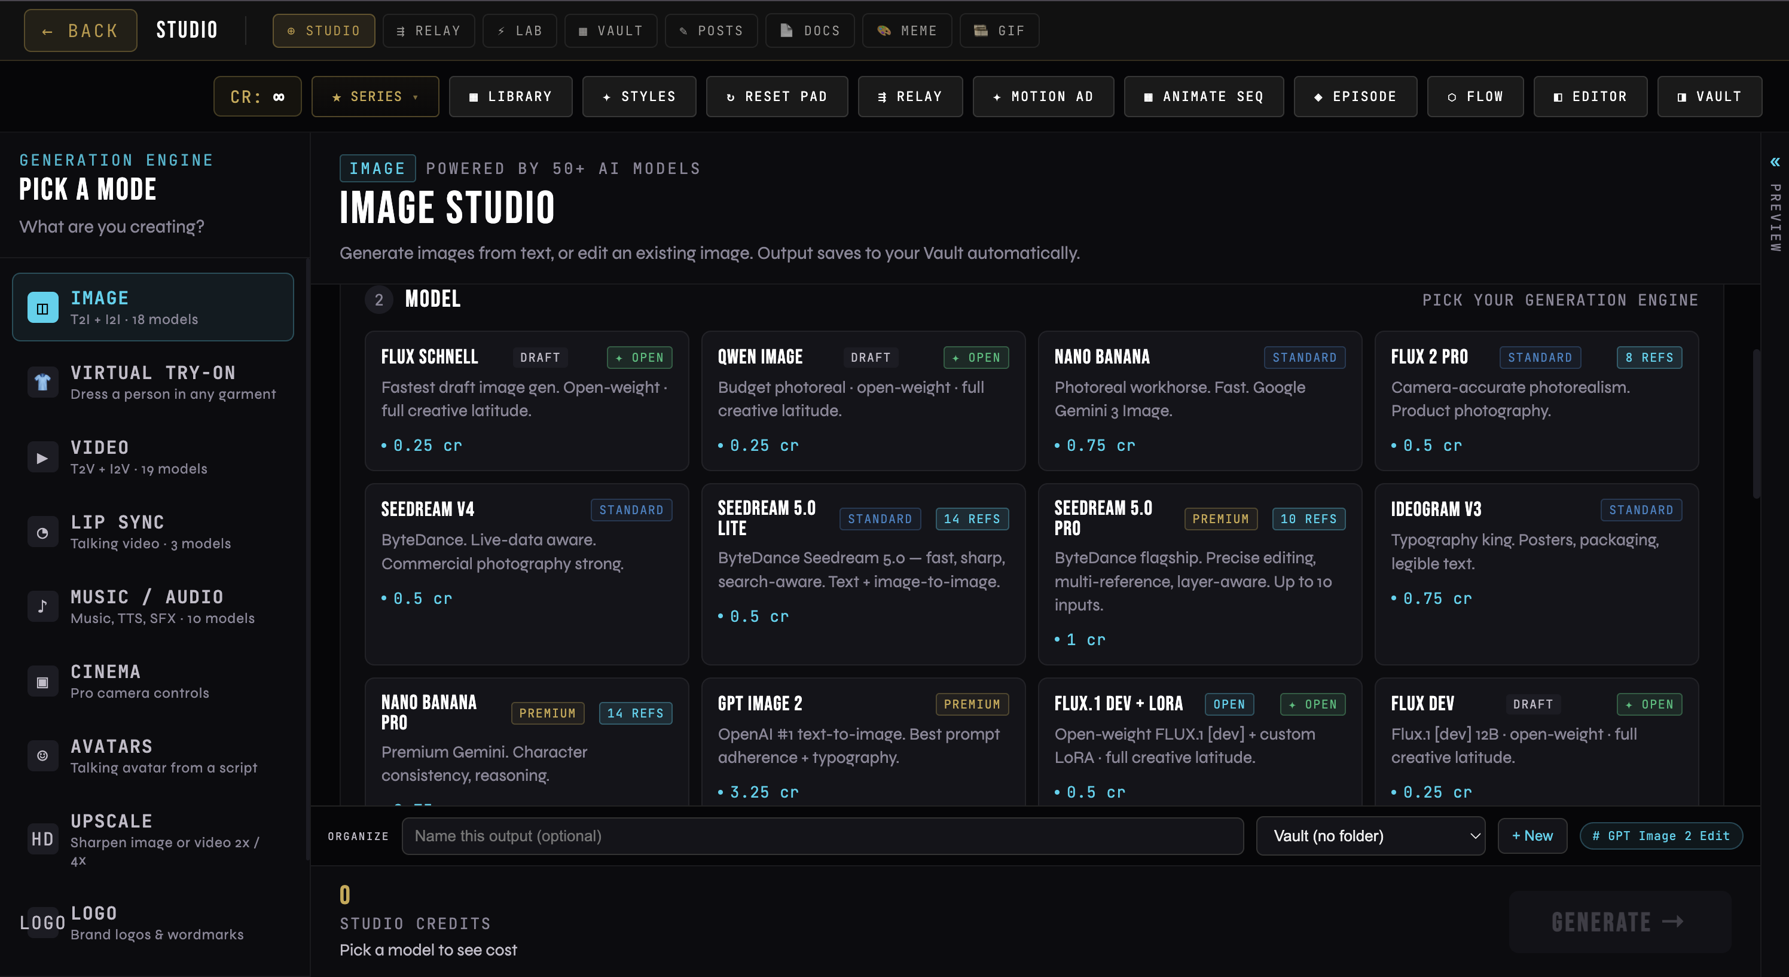Image resolution: width=1789 pixels, height=977 pixels.
Task: Click the + New folder button
Action: click(1532, 836)
